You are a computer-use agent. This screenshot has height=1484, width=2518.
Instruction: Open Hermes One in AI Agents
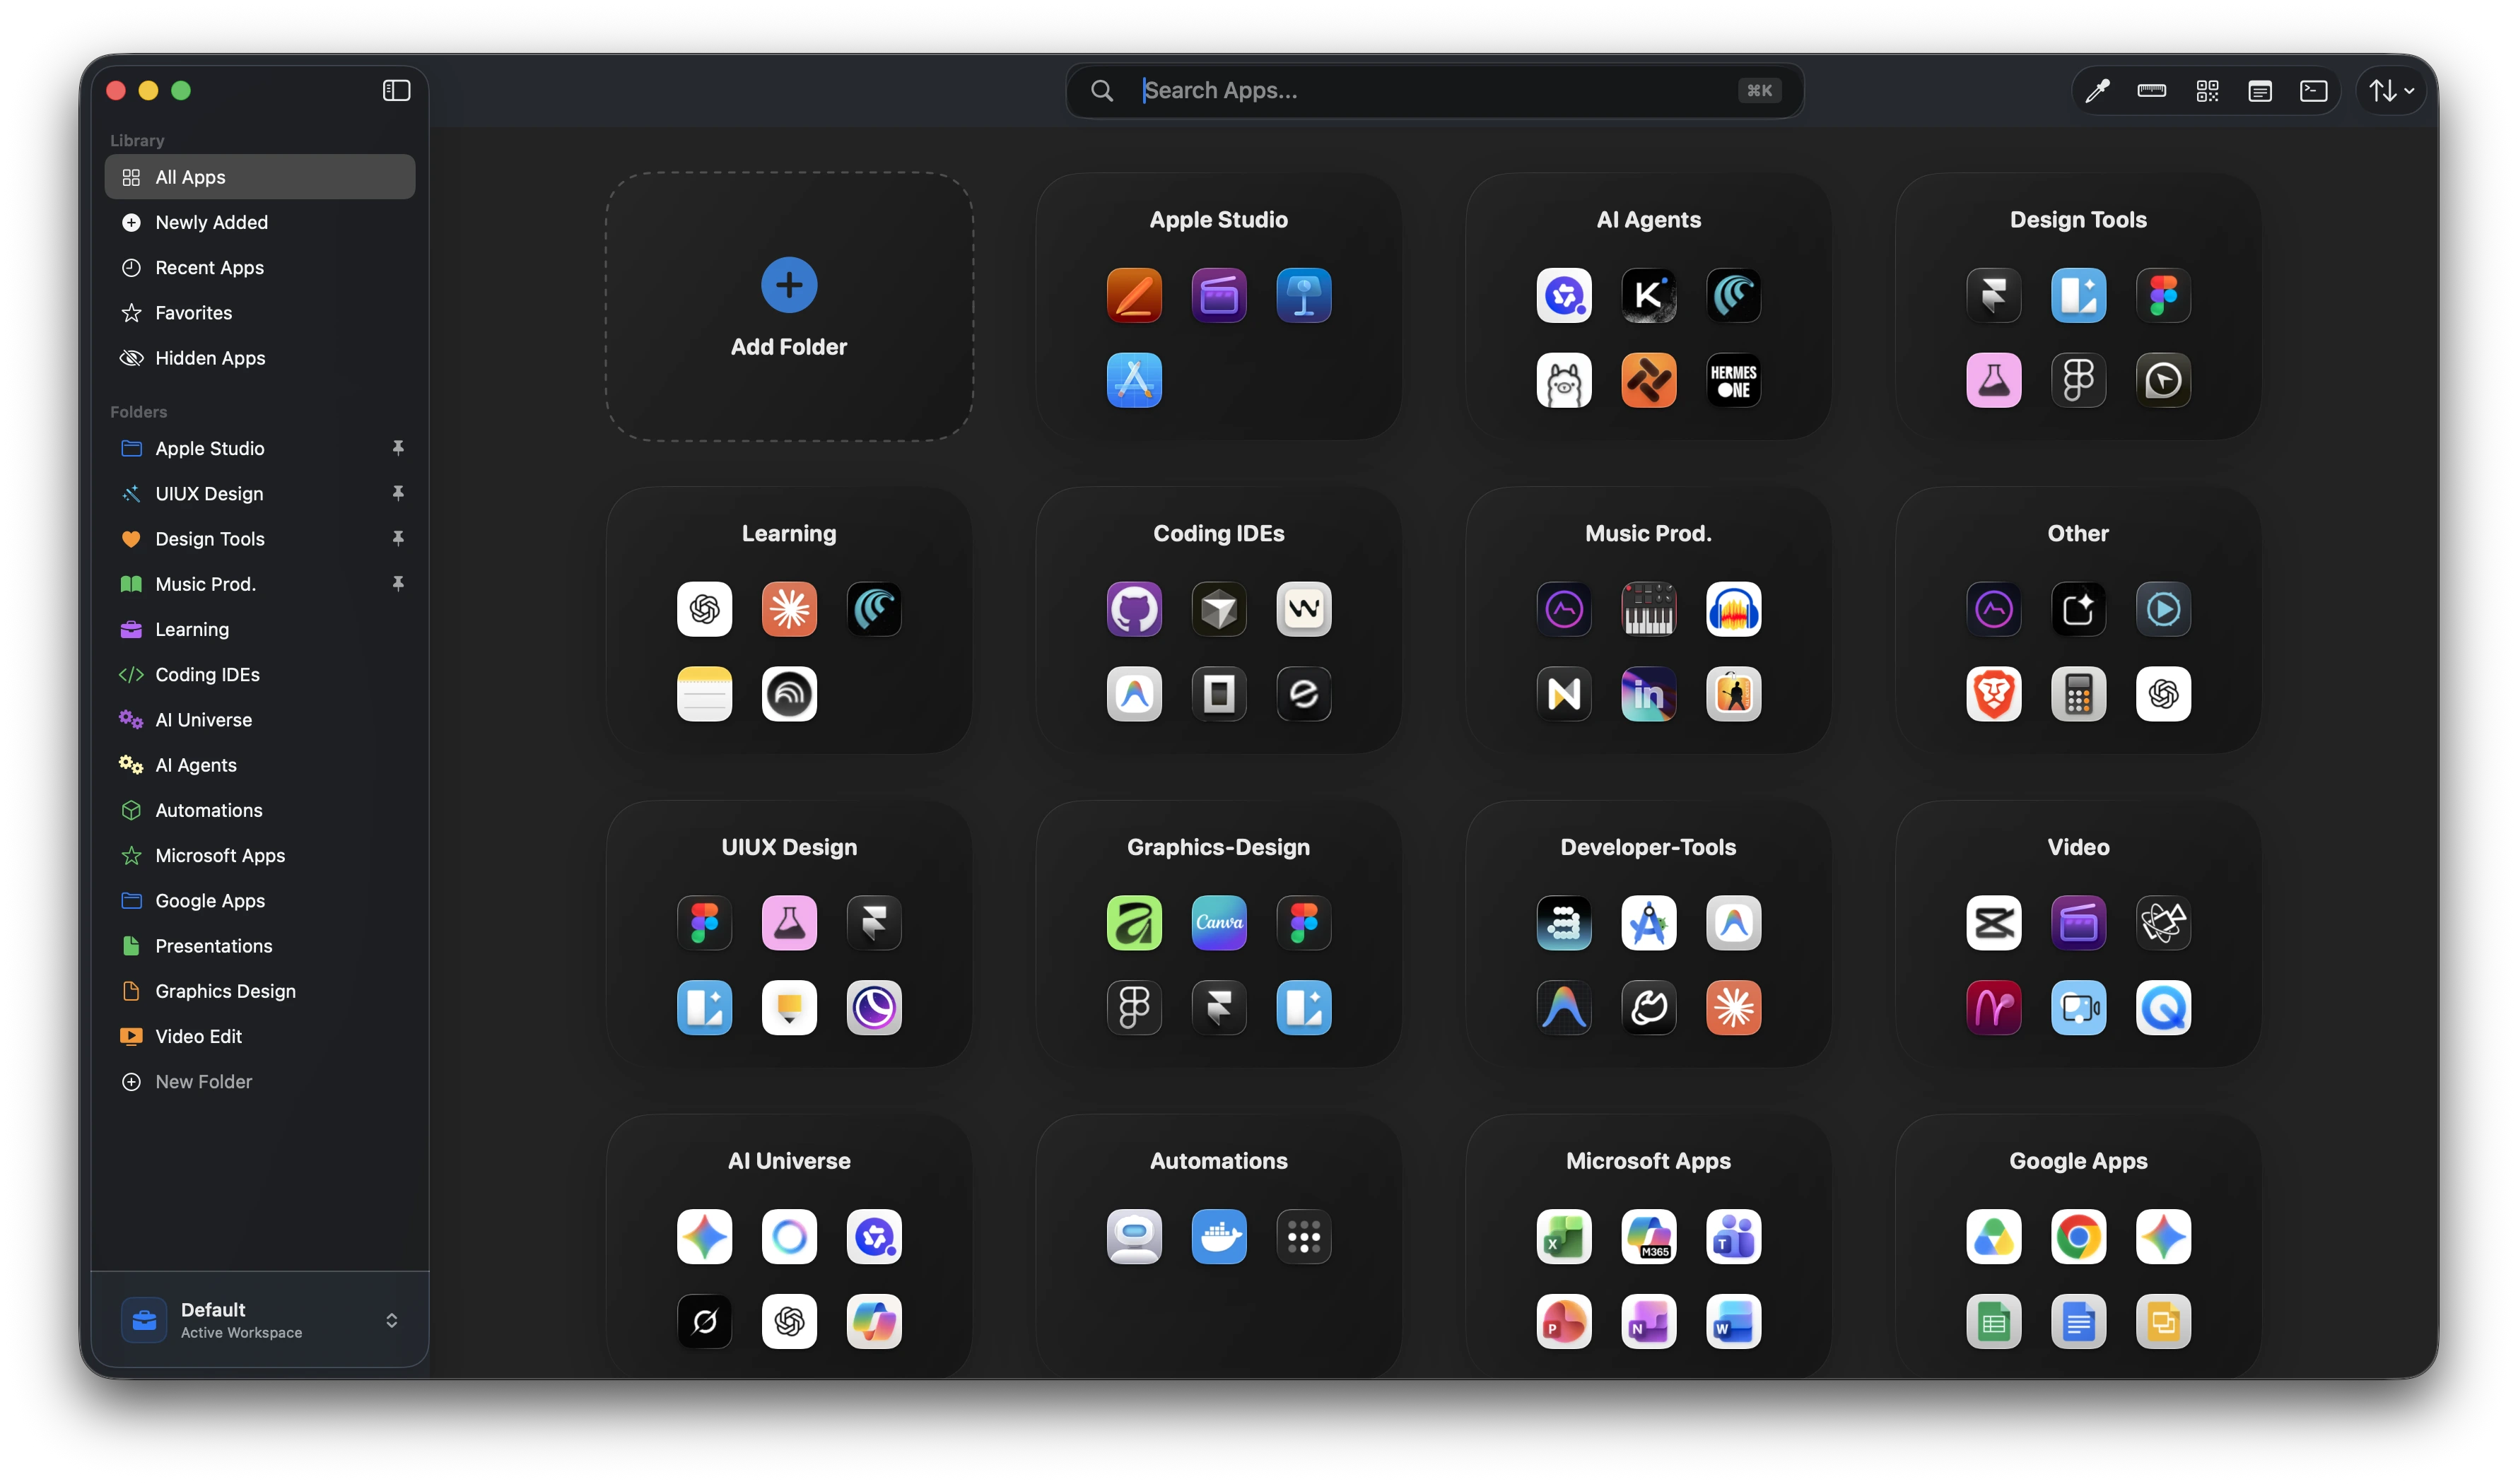1733,380
